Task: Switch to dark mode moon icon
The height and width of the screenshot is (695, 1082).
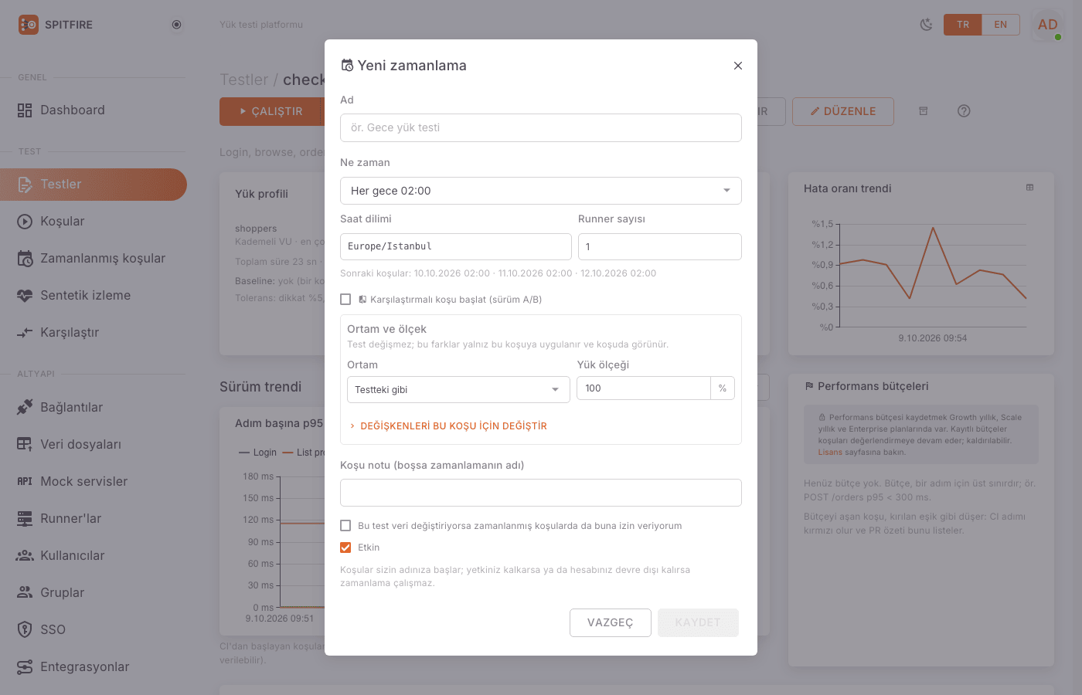Action: coord(926,25)
